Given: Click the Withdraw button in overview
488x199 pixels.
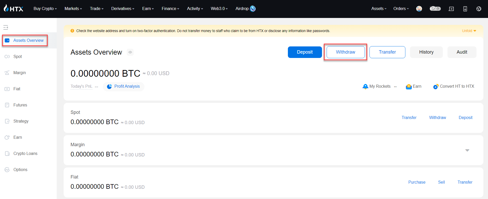Looking at the screenshot, I should pyautogui.click(x=346, y=52).
